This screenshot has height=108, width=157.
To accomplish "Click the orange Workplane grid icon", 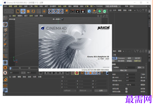I will [5, 86].
